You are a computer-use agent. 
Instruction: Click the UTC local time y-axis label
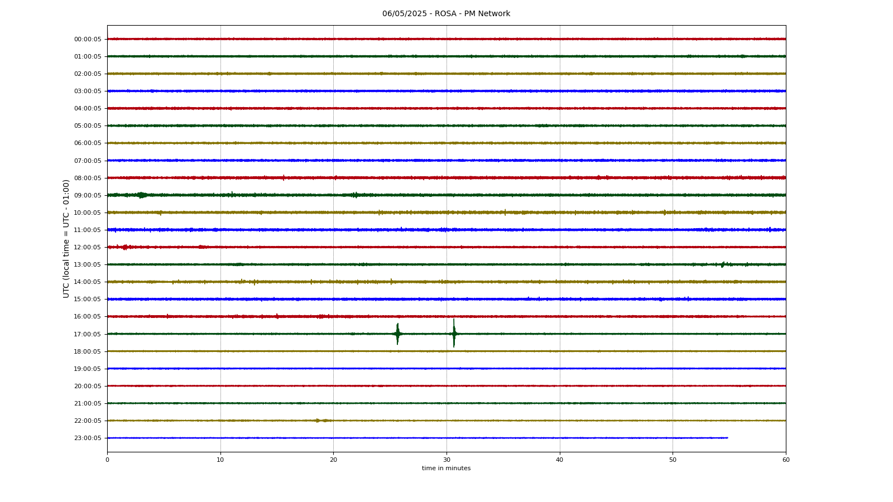point(66,239)
